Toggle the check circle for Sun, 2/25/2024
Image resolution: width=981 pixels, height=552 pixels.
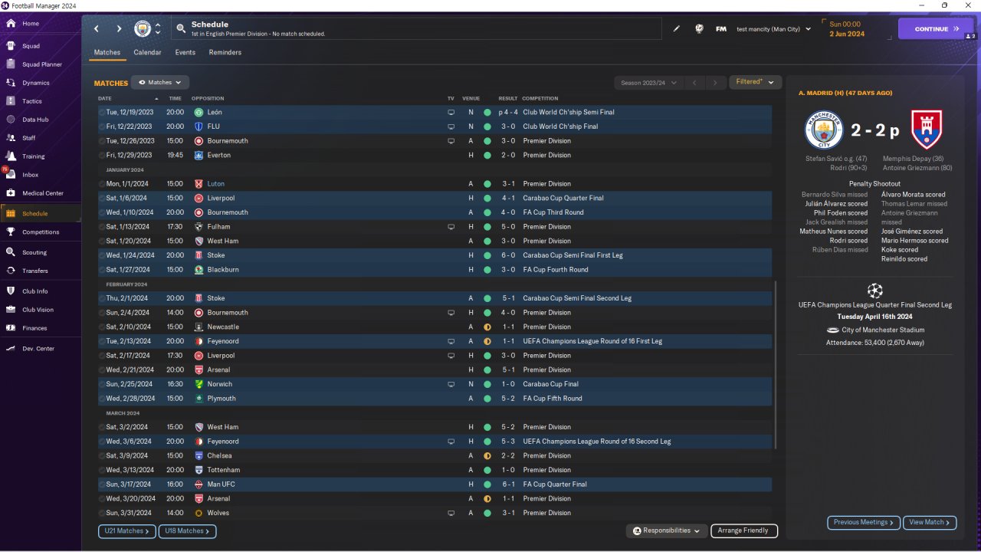pos(102,384)
